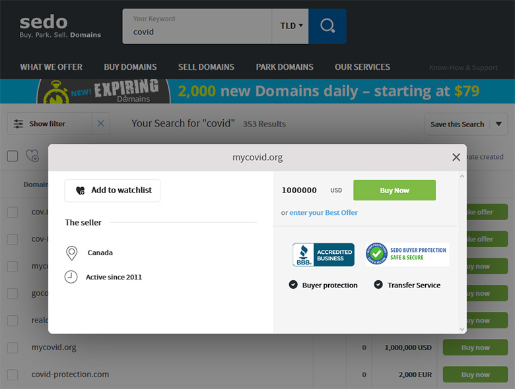515x389 pixels.
Task: Check the covid-protection.com row checkbox
Action: tap(13, 374)
